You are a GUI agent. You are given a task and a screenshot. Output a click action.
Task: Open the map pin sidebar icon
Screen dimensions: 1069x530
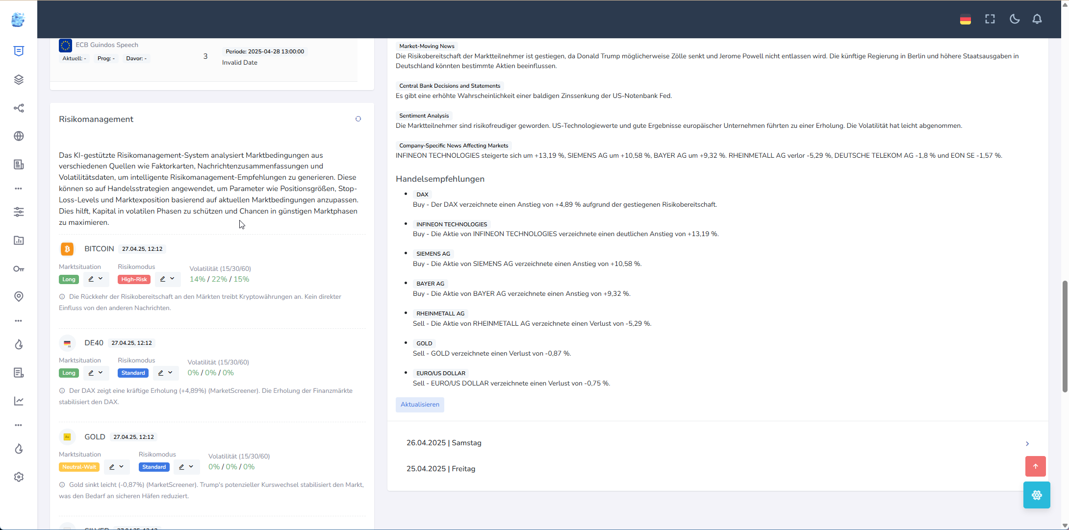pyautogui.click(x=19, y=296)
